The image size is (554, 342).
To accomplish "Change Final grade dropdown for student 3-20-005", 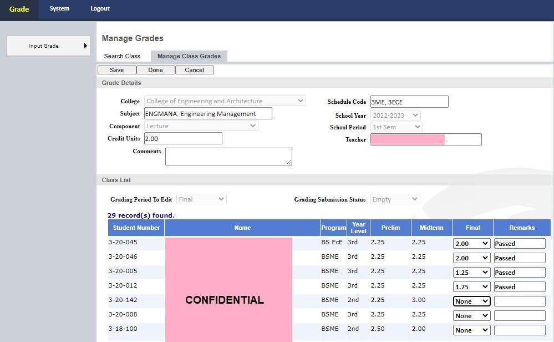I will [x=471, y=273].
